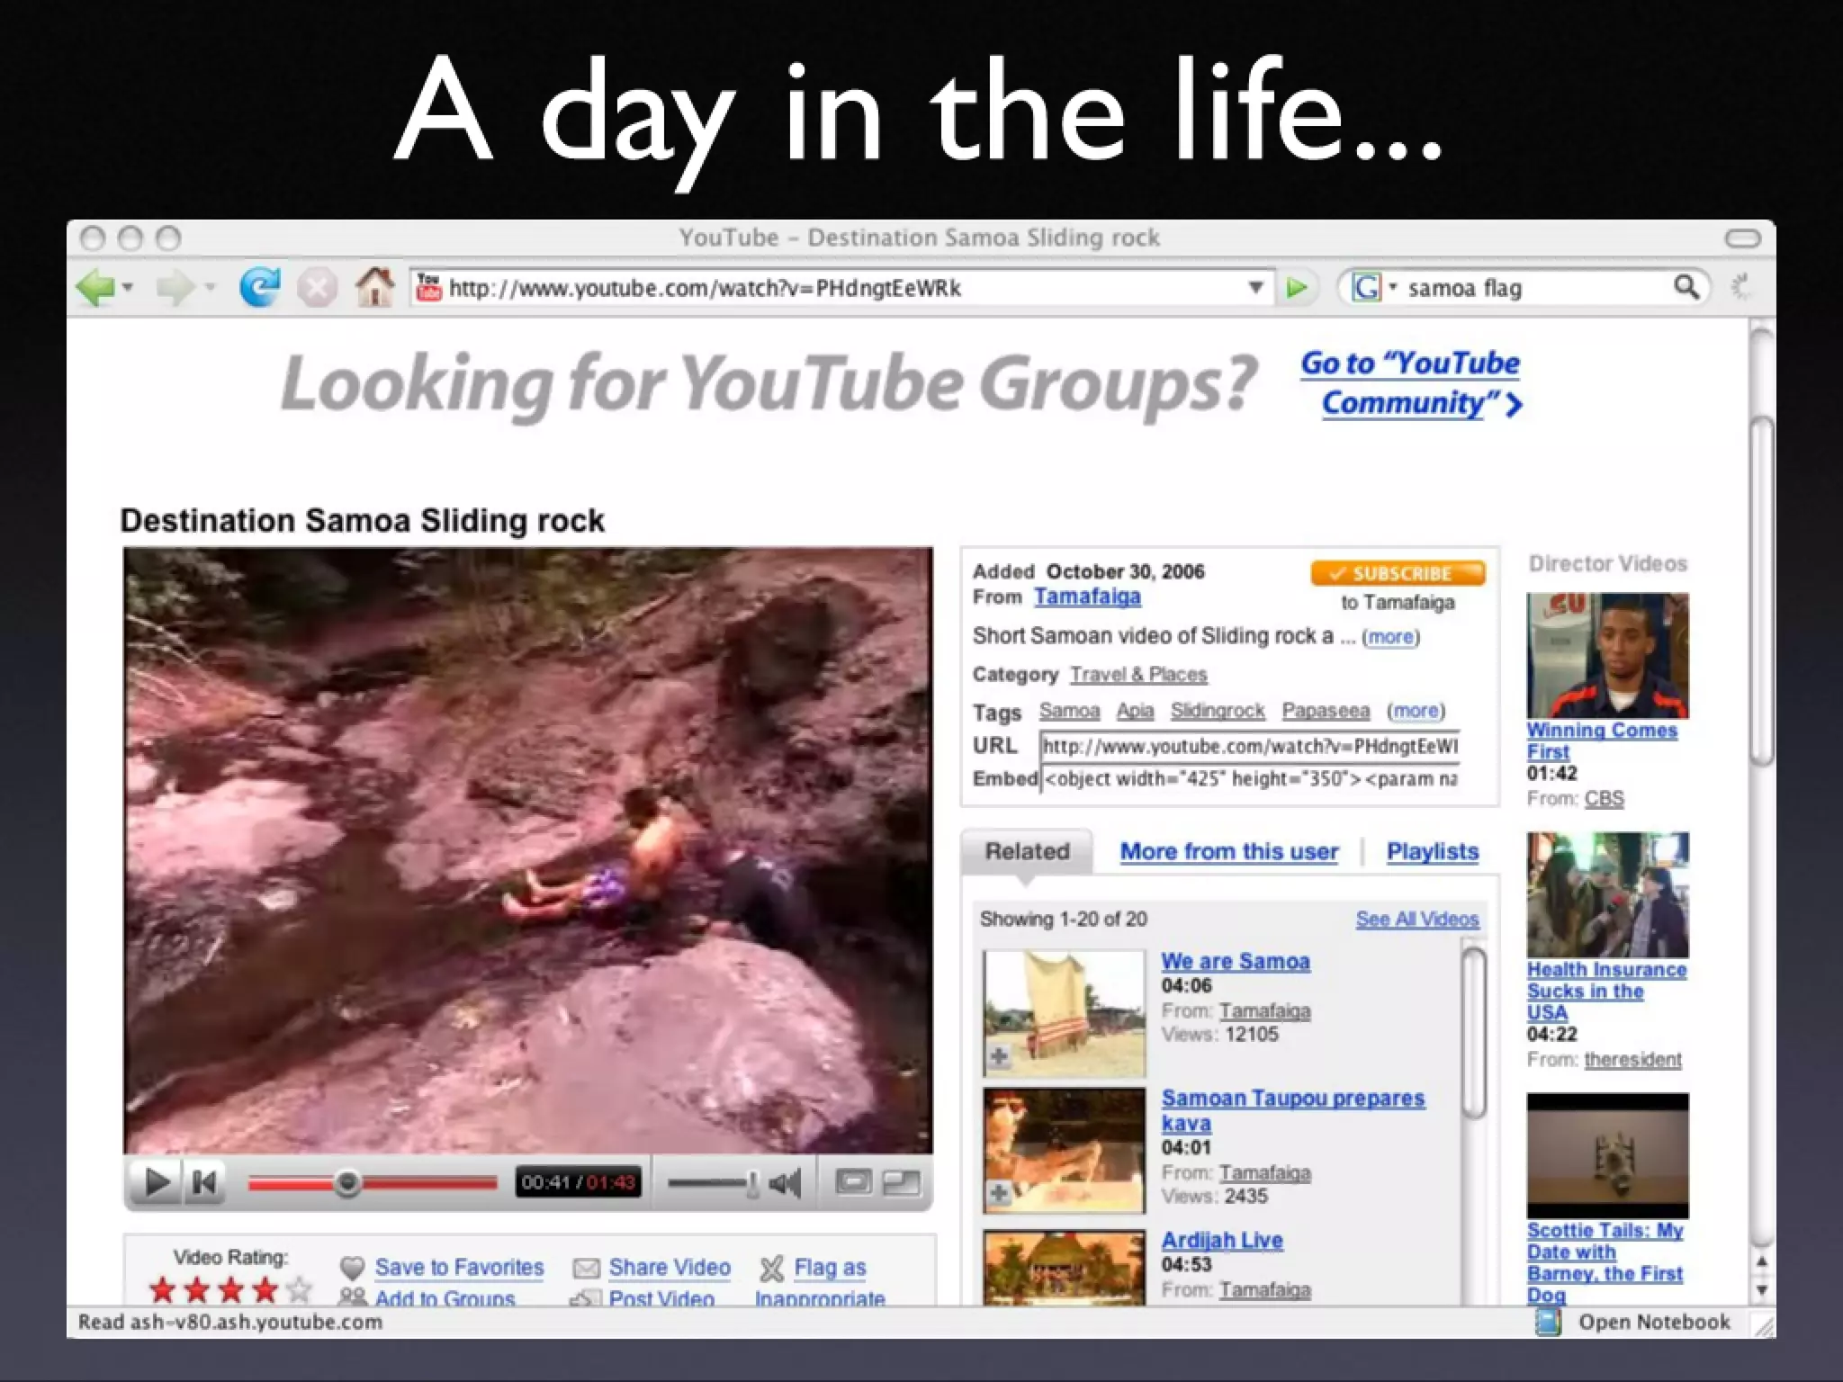
Task: Click the browser reload icon
Action: point(259,288)
